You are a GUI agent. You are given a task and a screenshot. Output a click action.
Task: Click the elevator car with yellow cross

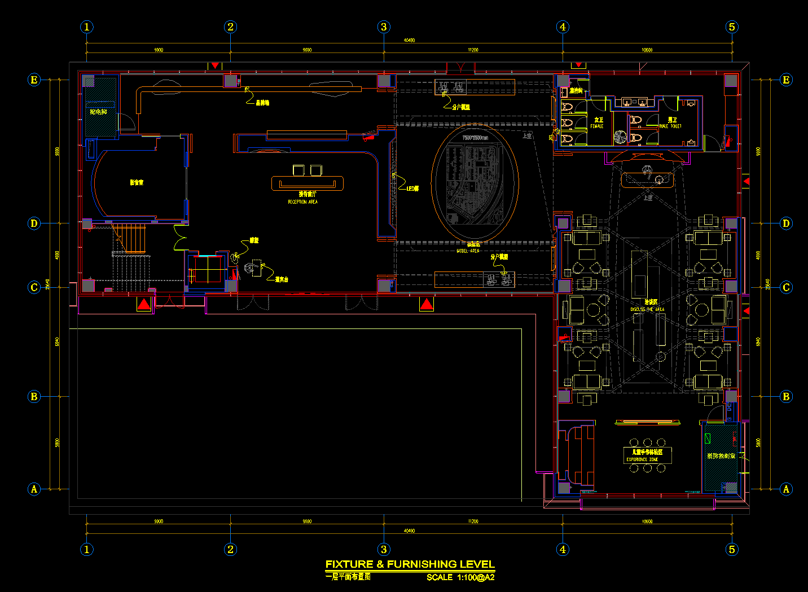[x=207, y=270]
